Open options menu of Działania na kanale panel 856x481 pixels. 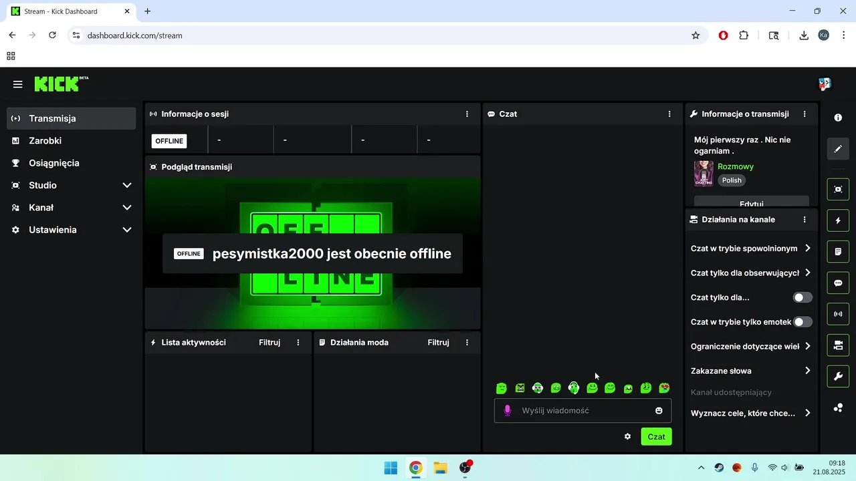(805, 219)
